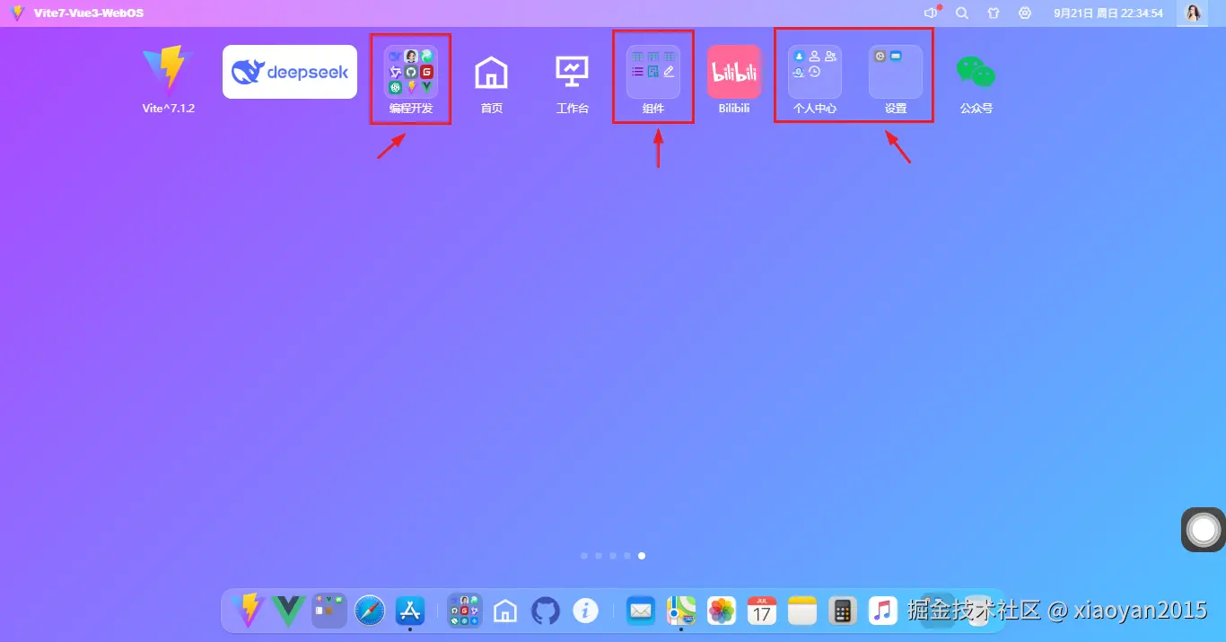Click the info icon in dock

pos(586,611)
